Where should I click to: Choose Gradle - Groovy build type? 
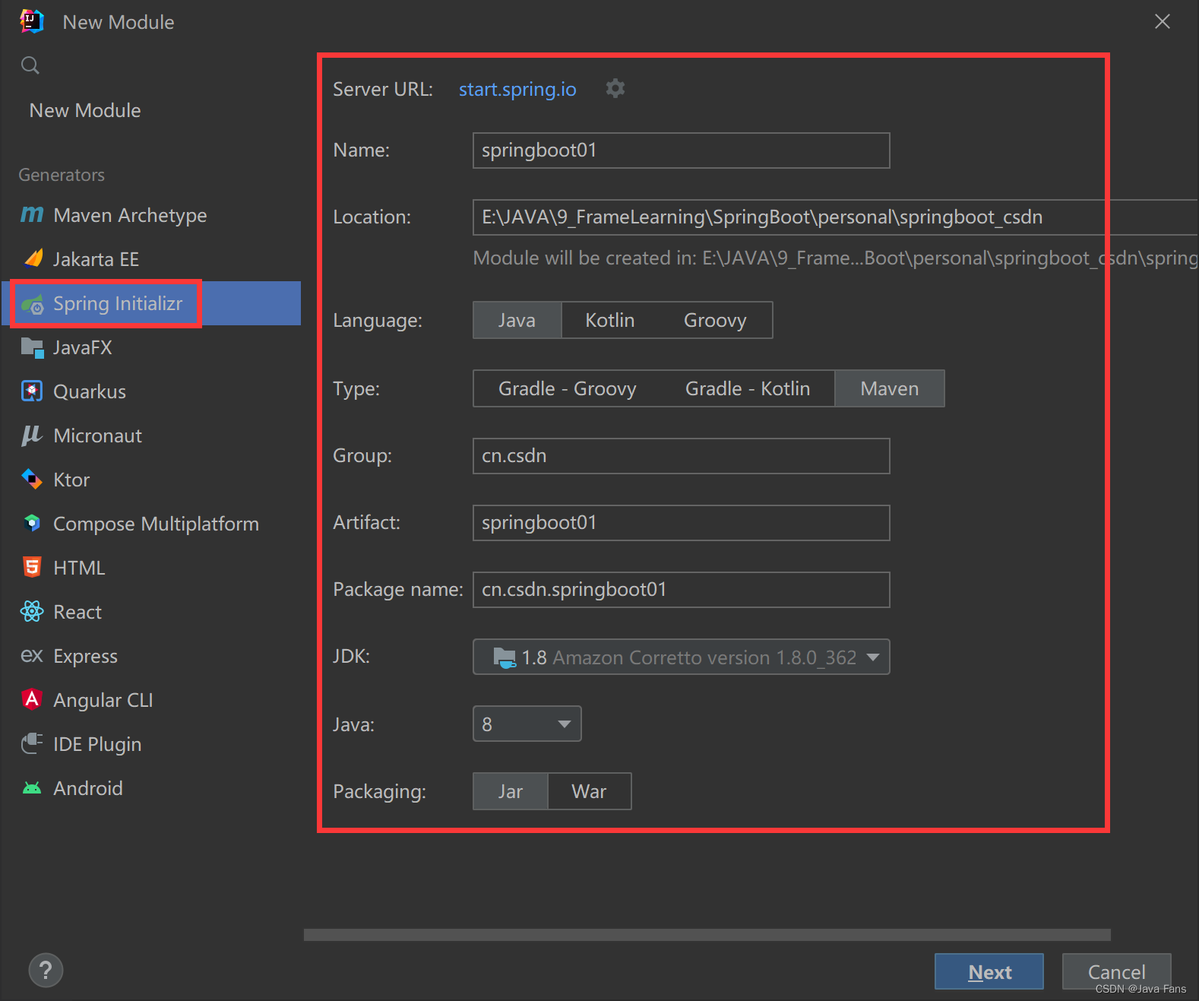[567, 388]
